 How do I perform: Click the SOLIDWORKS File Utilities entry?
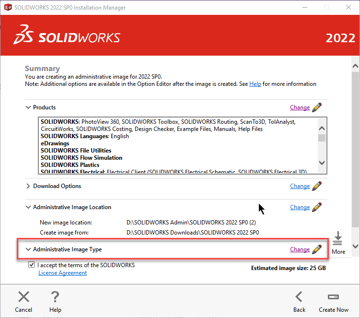(x=76, y=151)
